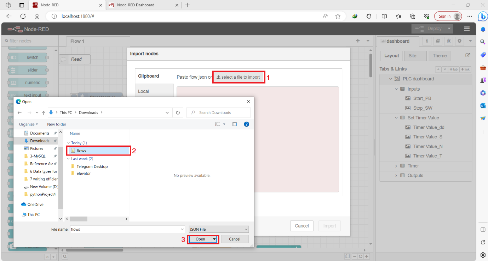Open the debug messages bug tab
The height and width of the screenshot is (261, 488).
coord(449,41)
